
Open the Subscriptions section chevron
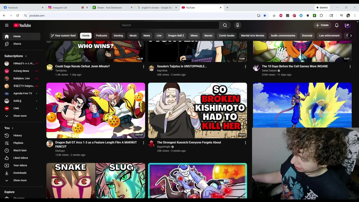pos(26,56)
